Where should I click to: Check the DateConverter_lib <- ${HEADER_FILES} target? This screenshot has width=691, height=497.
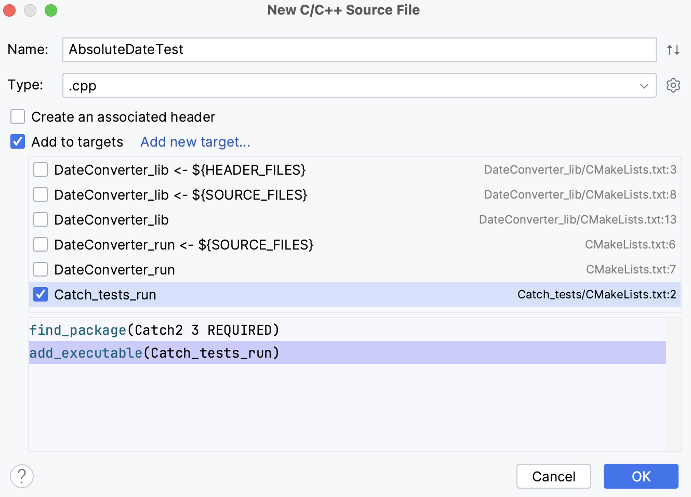(x=41, y=169)
